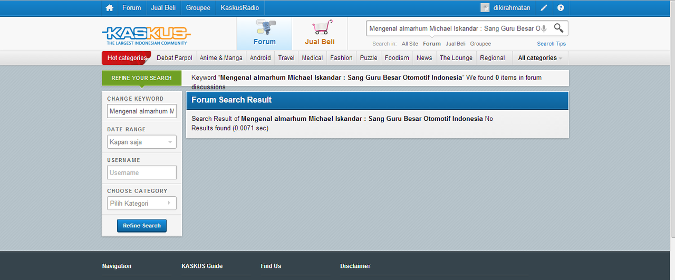Open the Anime & Manga category
Screen dimensions: 675x280
click(221, 58)
